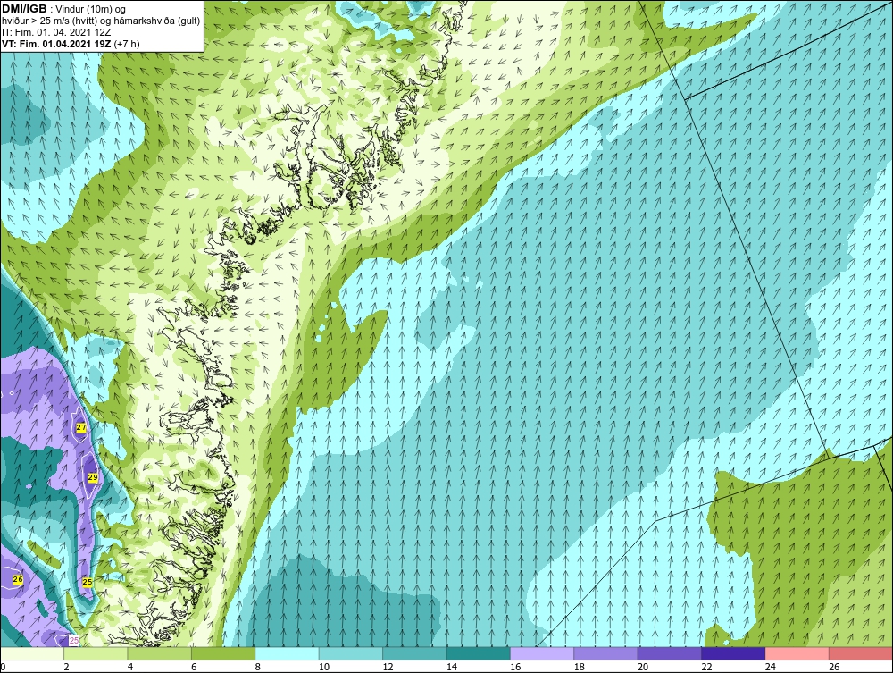Screen dimensions: 893x673
Task: Click the 22–24 m/s dark indigo swatch
Action: [733, 653]
